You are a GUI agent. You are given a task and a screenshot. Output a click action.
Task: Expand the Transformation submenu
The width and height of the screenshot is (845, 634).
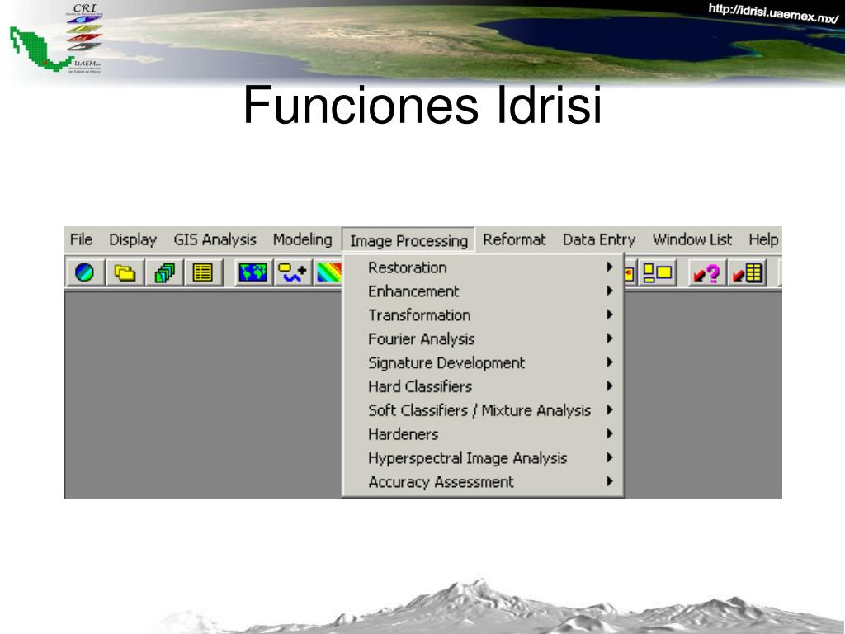(484, 315)
